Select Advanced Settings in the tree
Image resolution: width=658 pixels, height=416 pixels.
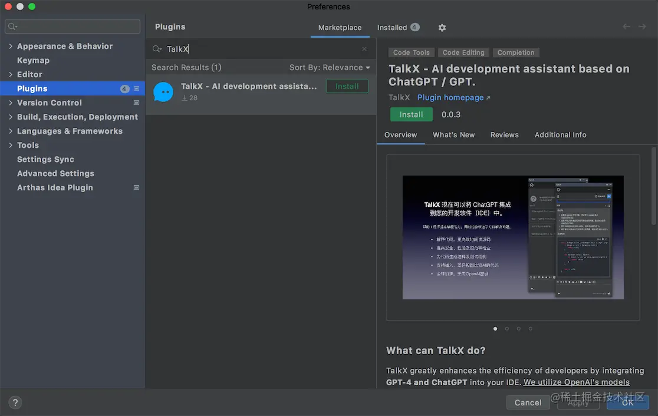(x=55, y=174)
